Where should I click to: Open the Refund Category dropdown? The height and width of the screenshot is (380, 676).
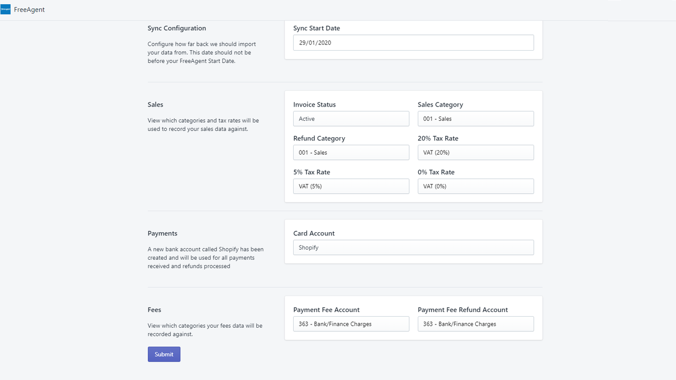coord(351,152)
